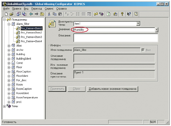
Task: Toggle the Вкл. checkbox
Action: (143, 50)
